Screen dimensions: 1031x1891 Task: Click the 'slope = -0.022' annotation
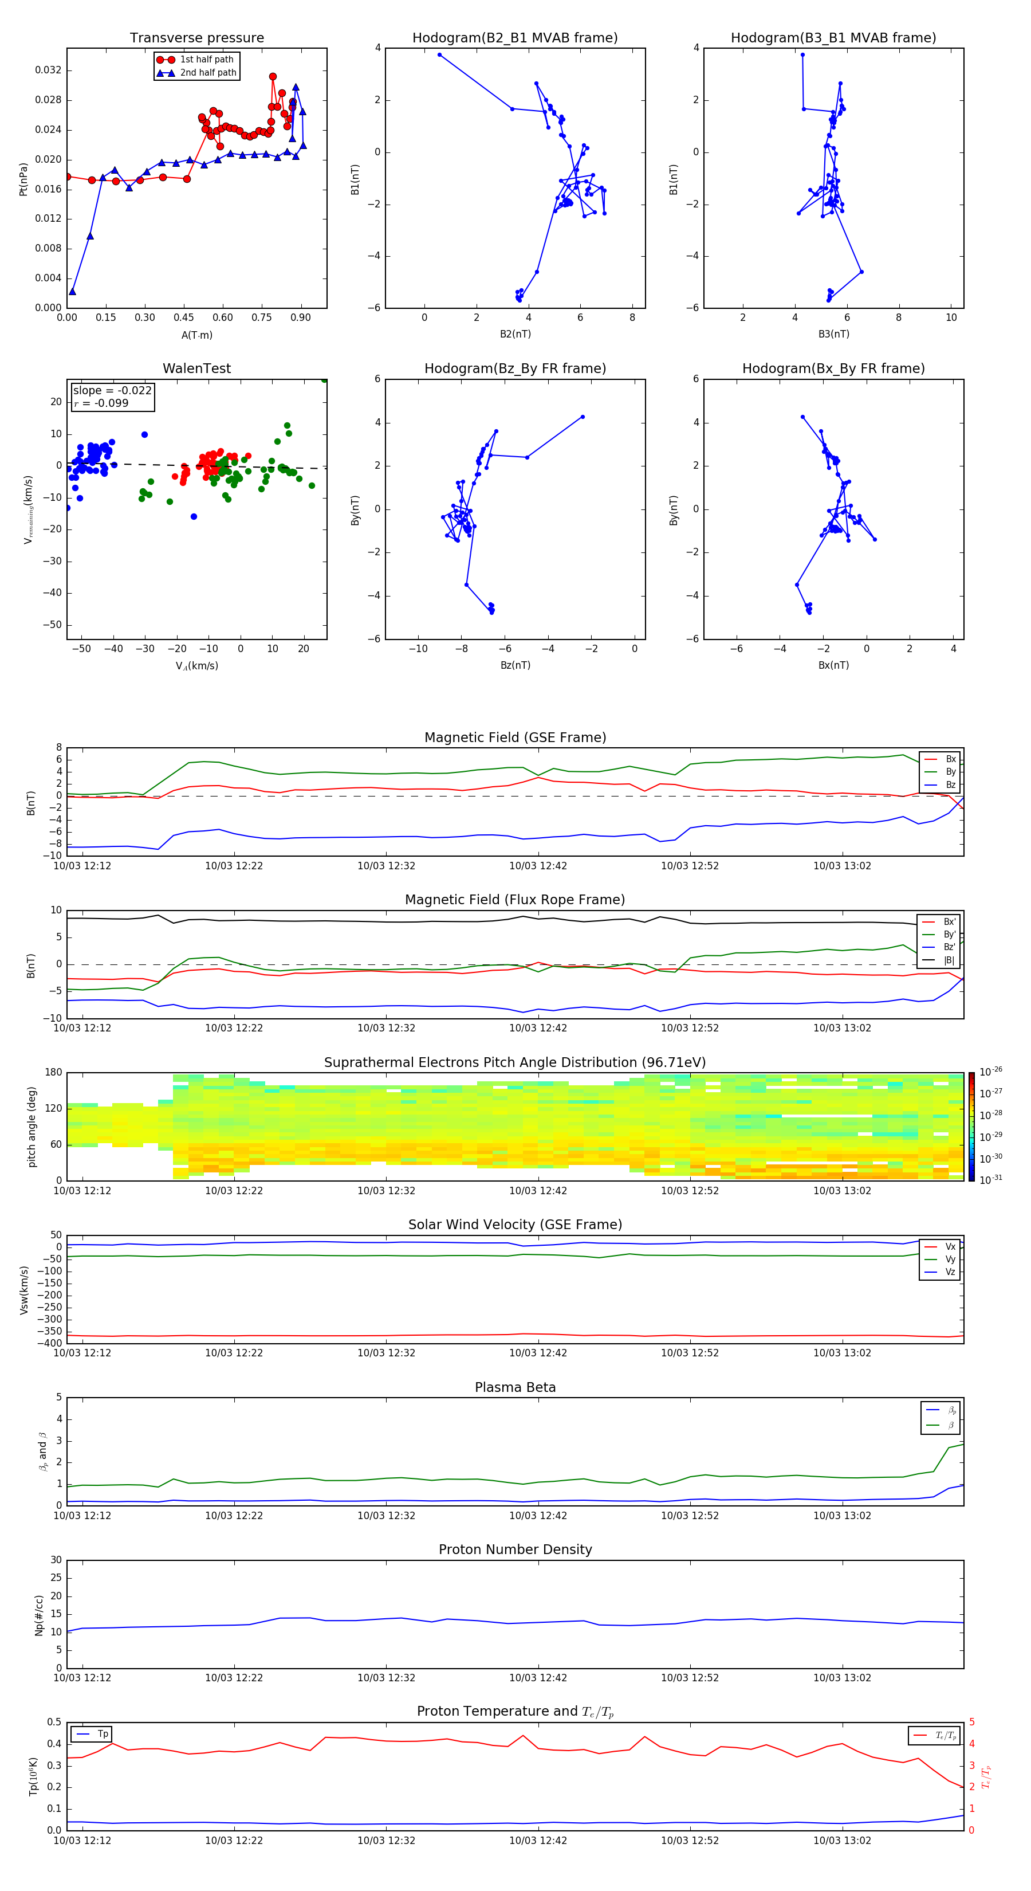[x=112, y=391]
